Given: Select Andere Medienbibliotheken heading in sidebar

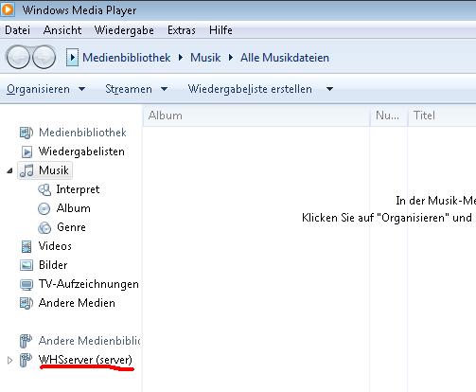Looking at the screenshot, I should pos(90,341).
